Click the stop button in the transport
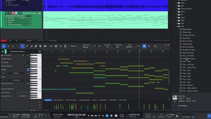Viewport: 211px width, 119px height. tap(107, 116)
